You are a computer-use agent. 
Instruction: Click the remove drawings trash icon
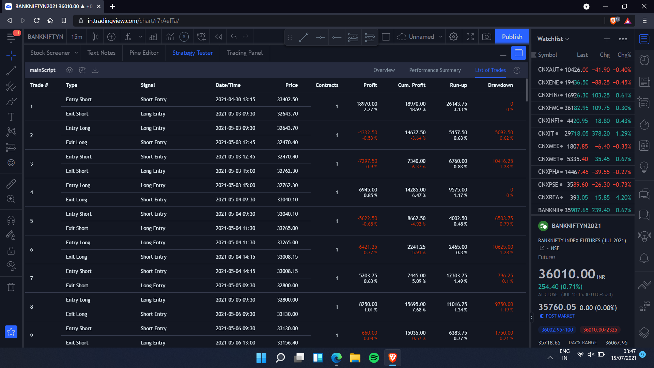(11, 287)
